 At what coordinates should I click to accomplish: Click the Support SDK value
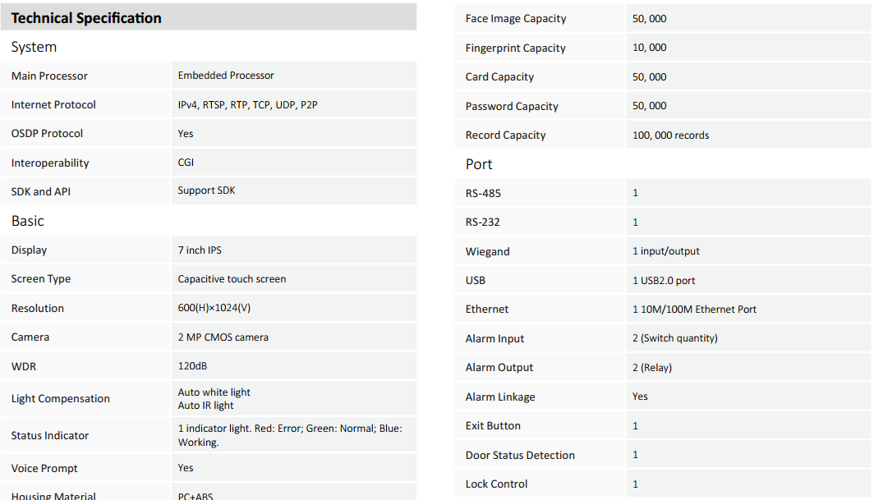click(206, 190)
